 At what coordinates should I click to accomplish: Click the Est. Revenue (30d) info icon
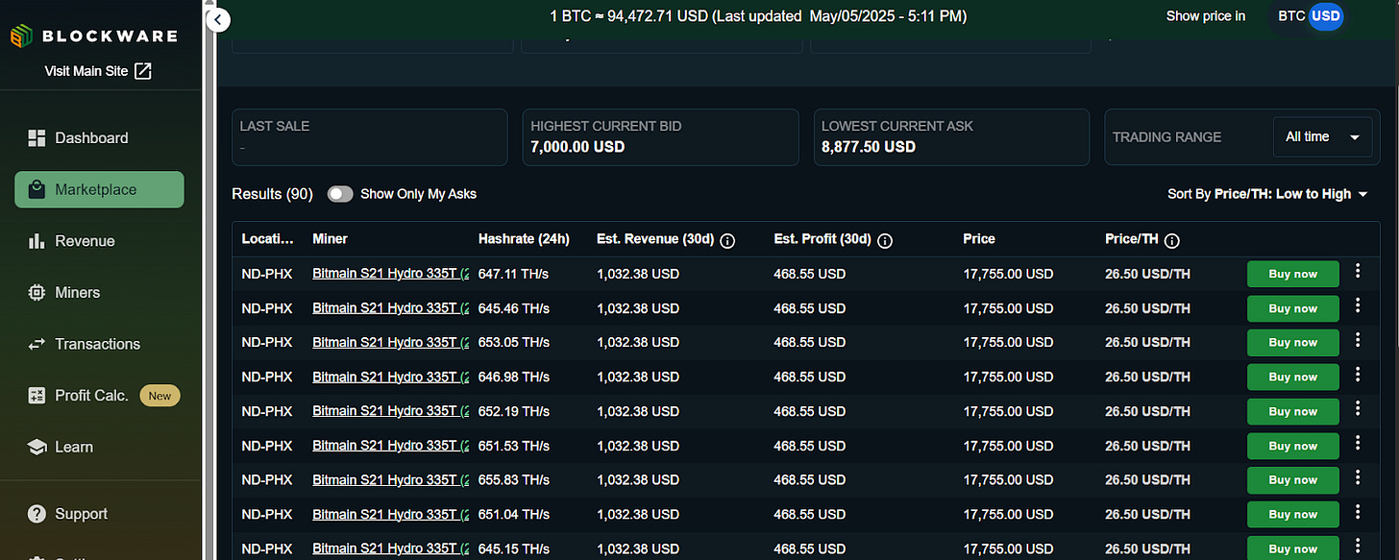point(727,240)
